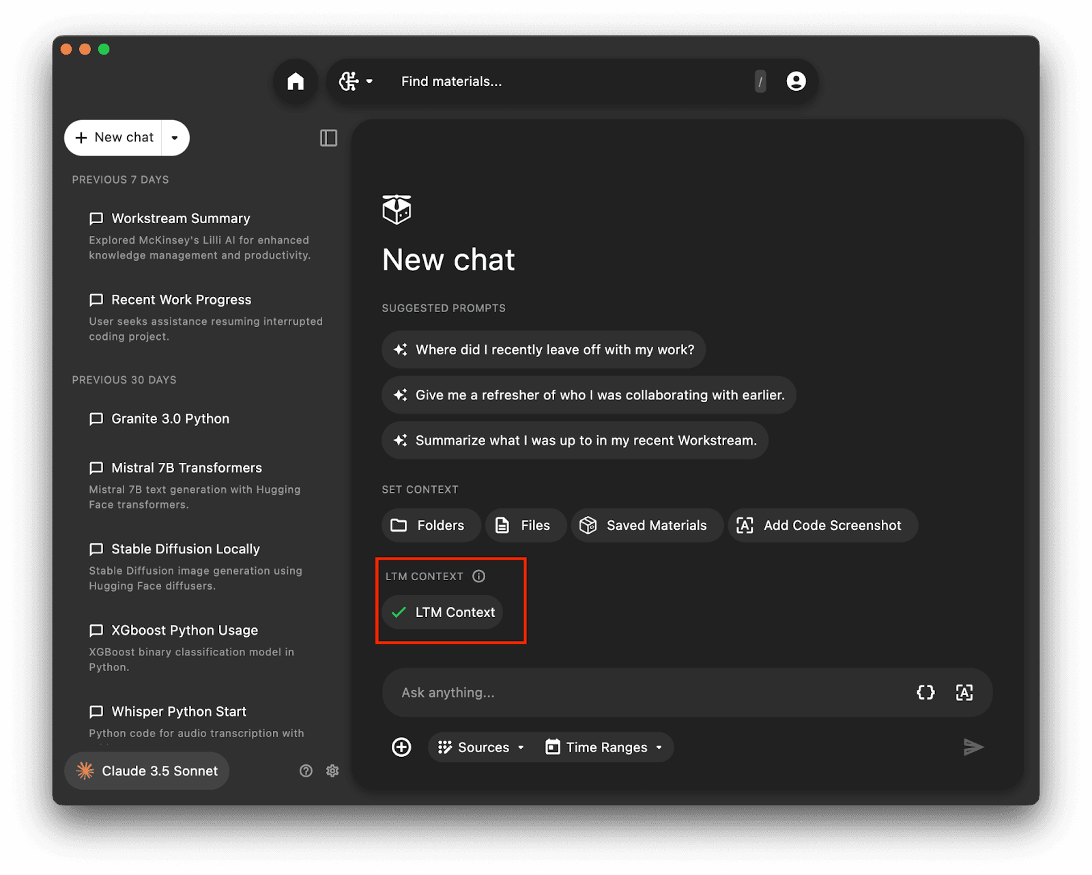Open the Sources dropdown
This screenshot has height=875, width=1092.
[482, 747]
